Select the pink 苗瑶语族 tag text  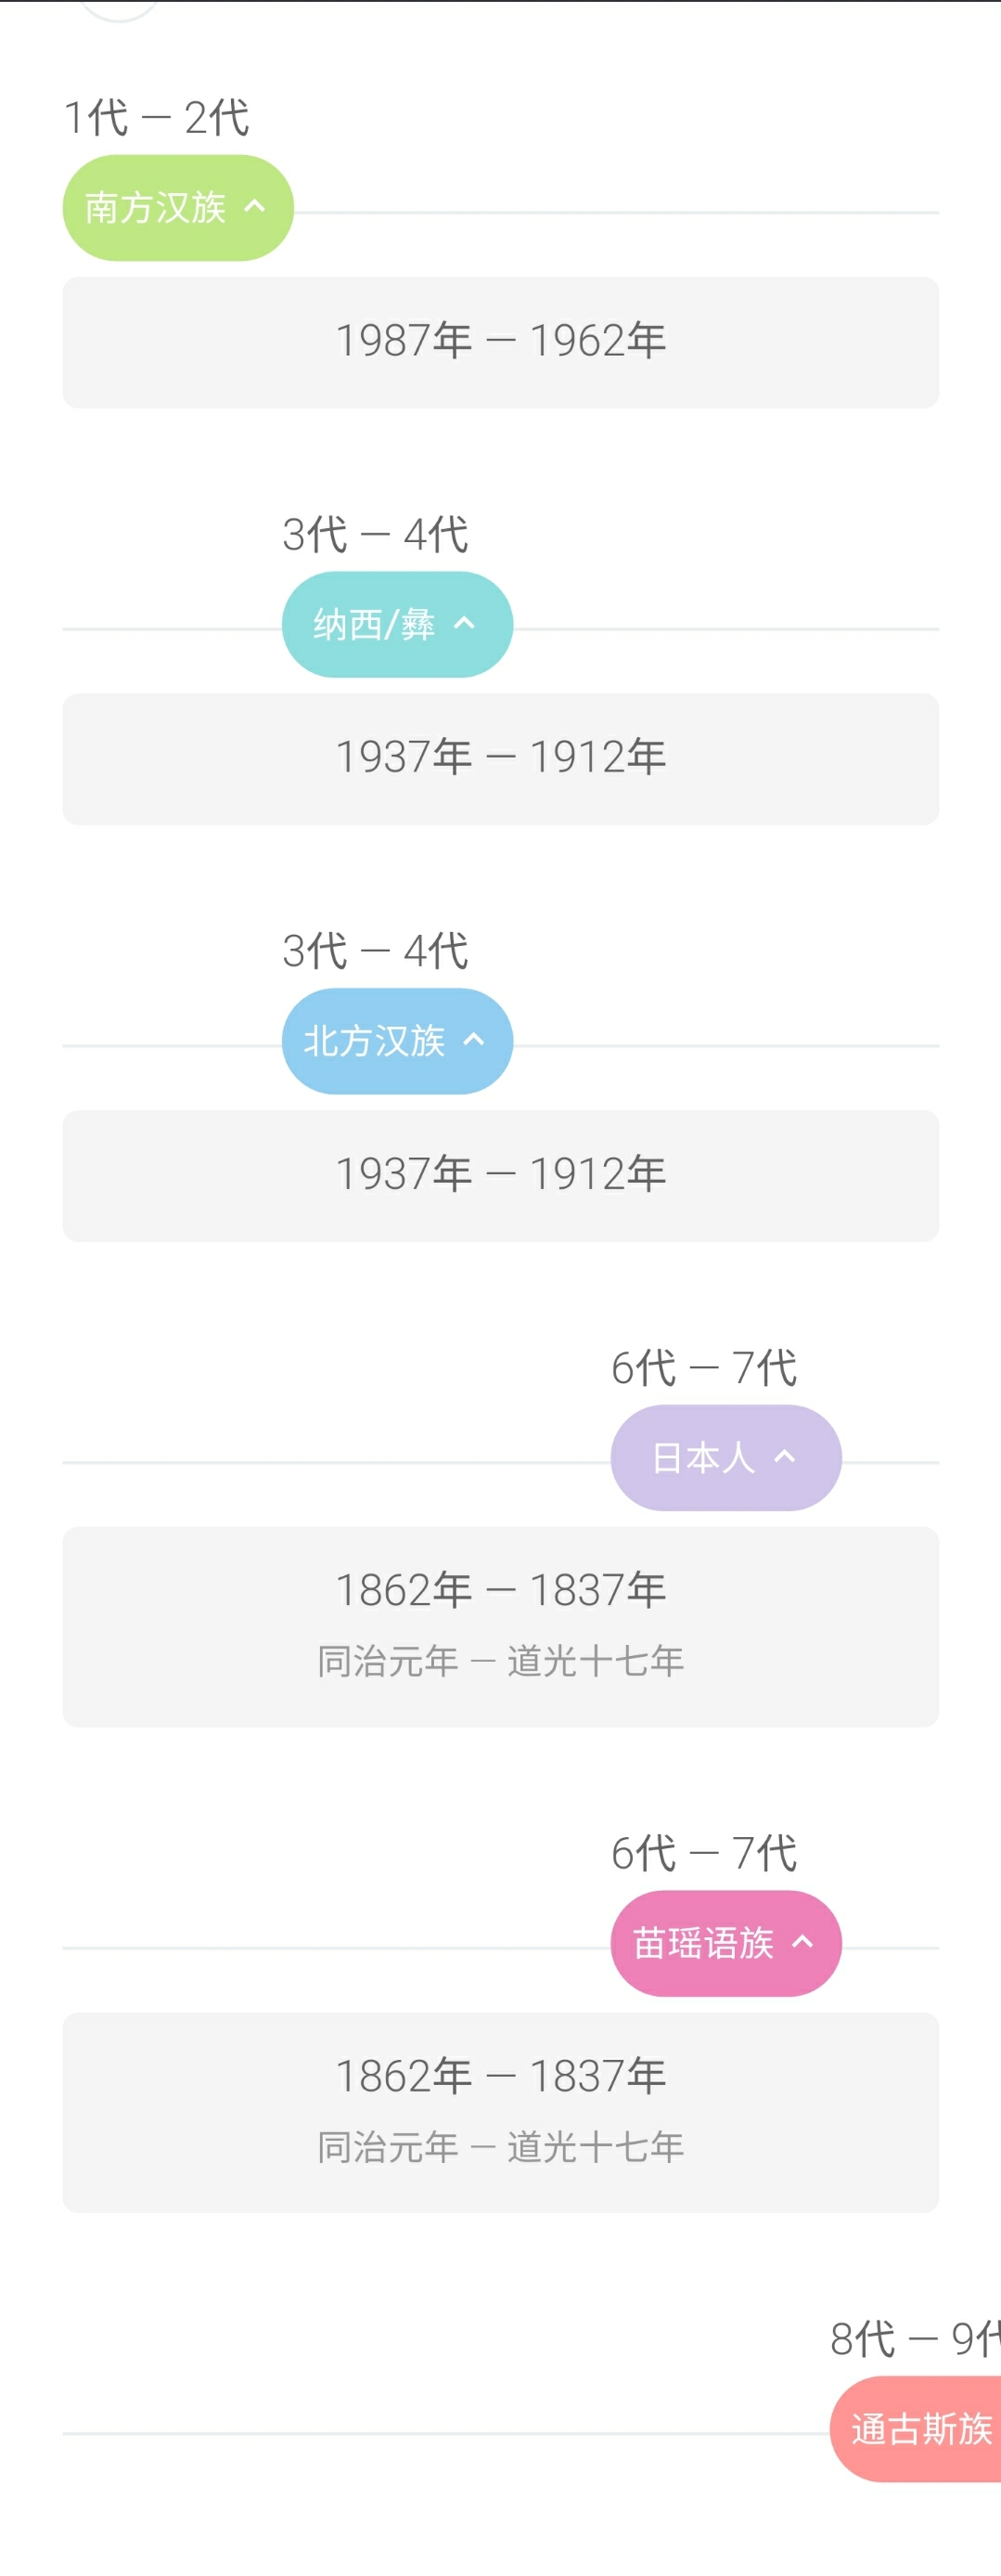(703, 1944)
